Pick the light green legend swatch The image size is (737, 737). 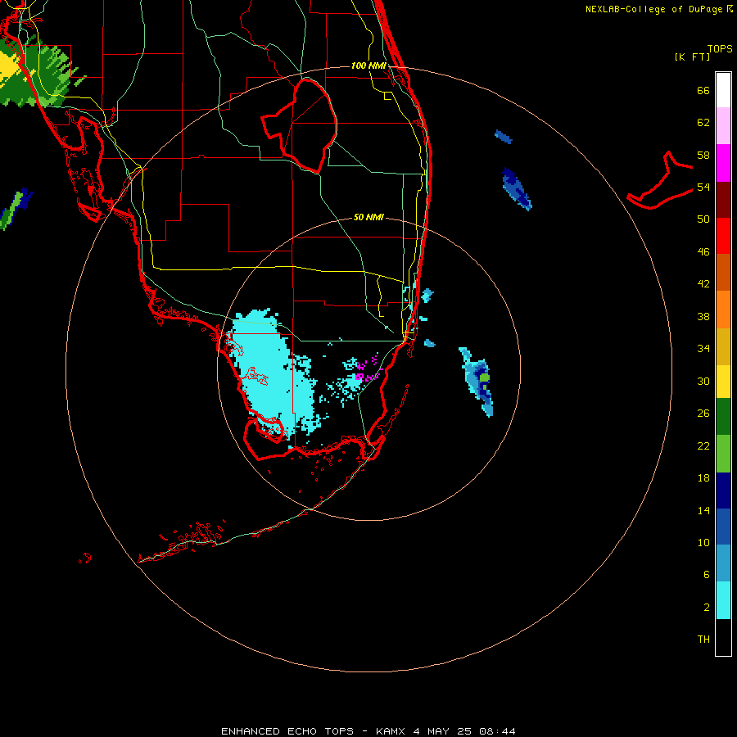click(x=723, y=454)
